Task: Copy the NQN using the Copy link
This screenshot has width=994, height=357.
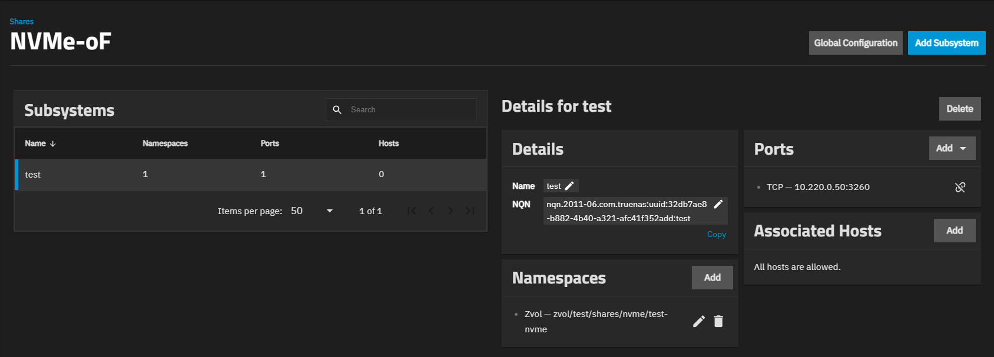Action: 716,234
